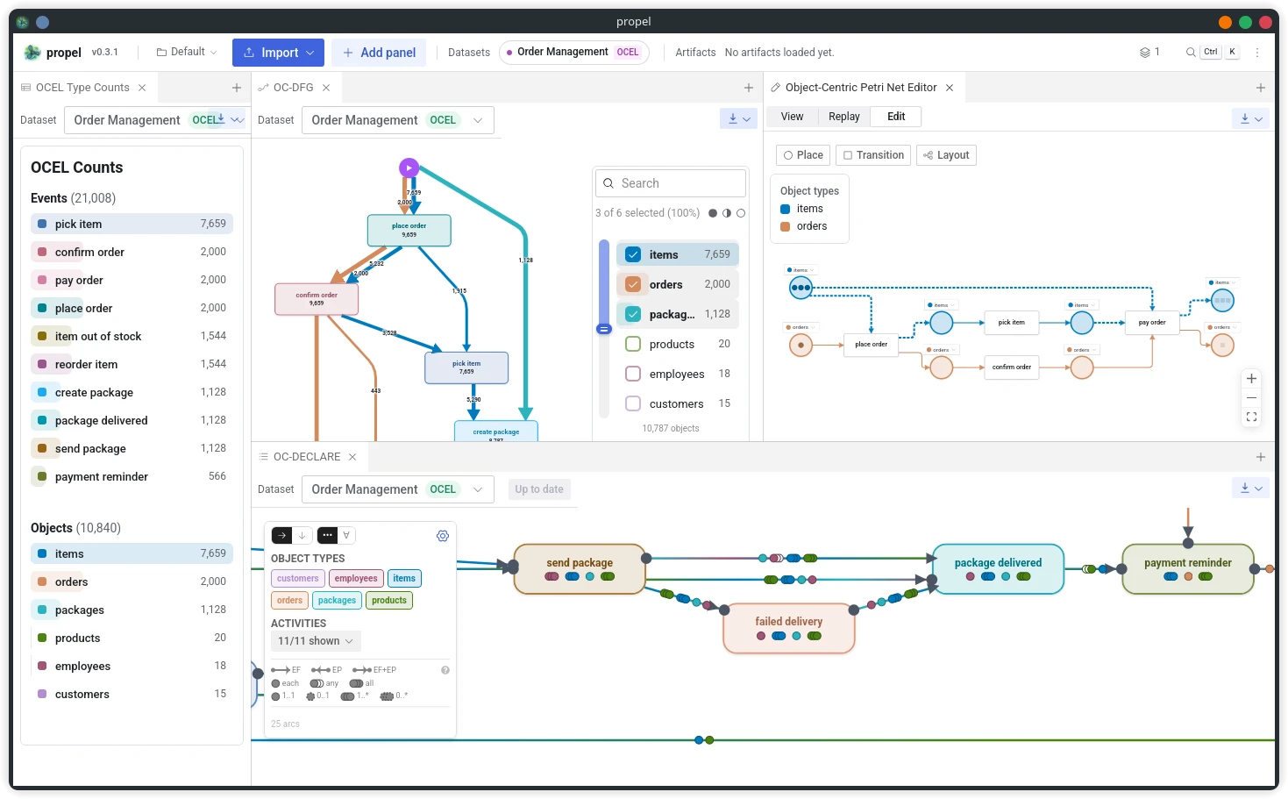Zoom in on the Petri net canvas
The height and width of the screenshot is (799, 1288).
1252,379
